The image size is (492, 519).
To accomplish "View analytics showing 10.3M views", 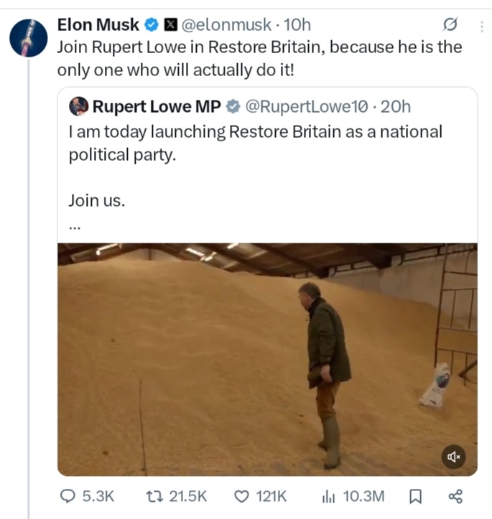I will 329,496.
